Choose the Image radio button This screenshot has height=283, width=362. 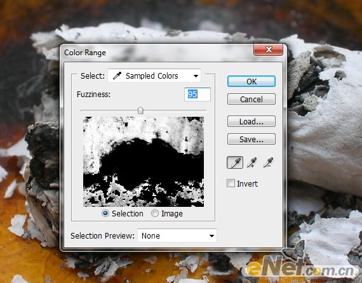tap(155, 214)
